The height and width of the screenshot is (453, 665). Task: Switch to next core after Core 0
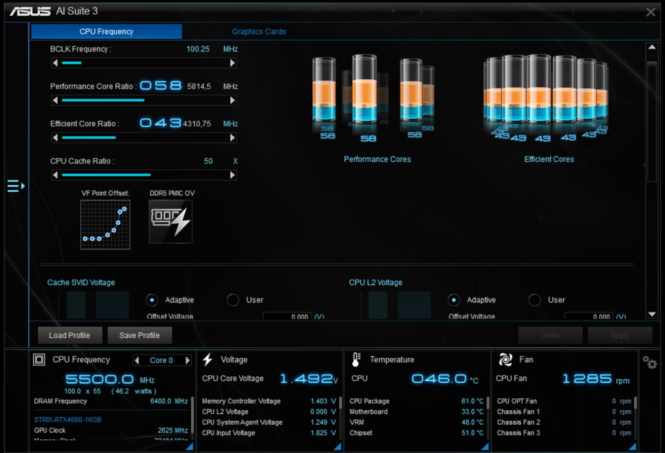click(187, 360)
